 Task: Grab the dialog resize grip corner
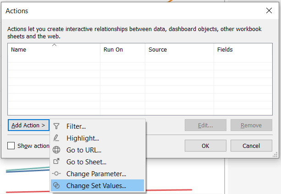(275, 155)
